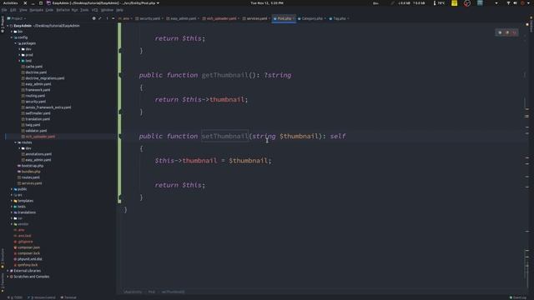Select swiftmailer.yaml in project tree

coord(38,113)
